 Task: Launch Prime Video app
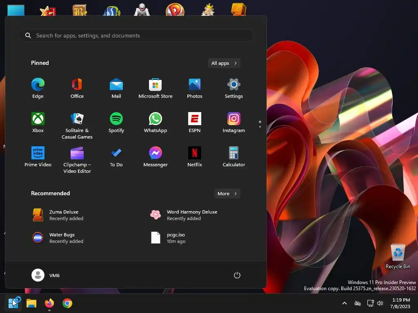point(38,157)
